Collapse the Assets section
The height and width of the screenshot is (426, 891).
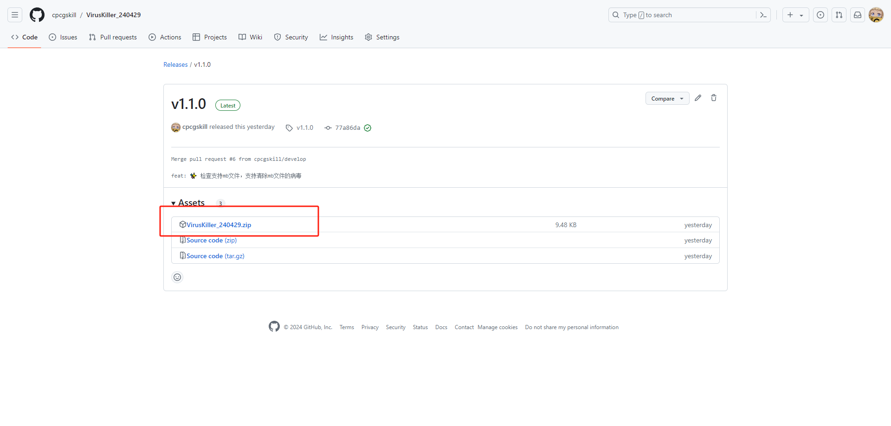pyautogui.click(x=188, y=203)
